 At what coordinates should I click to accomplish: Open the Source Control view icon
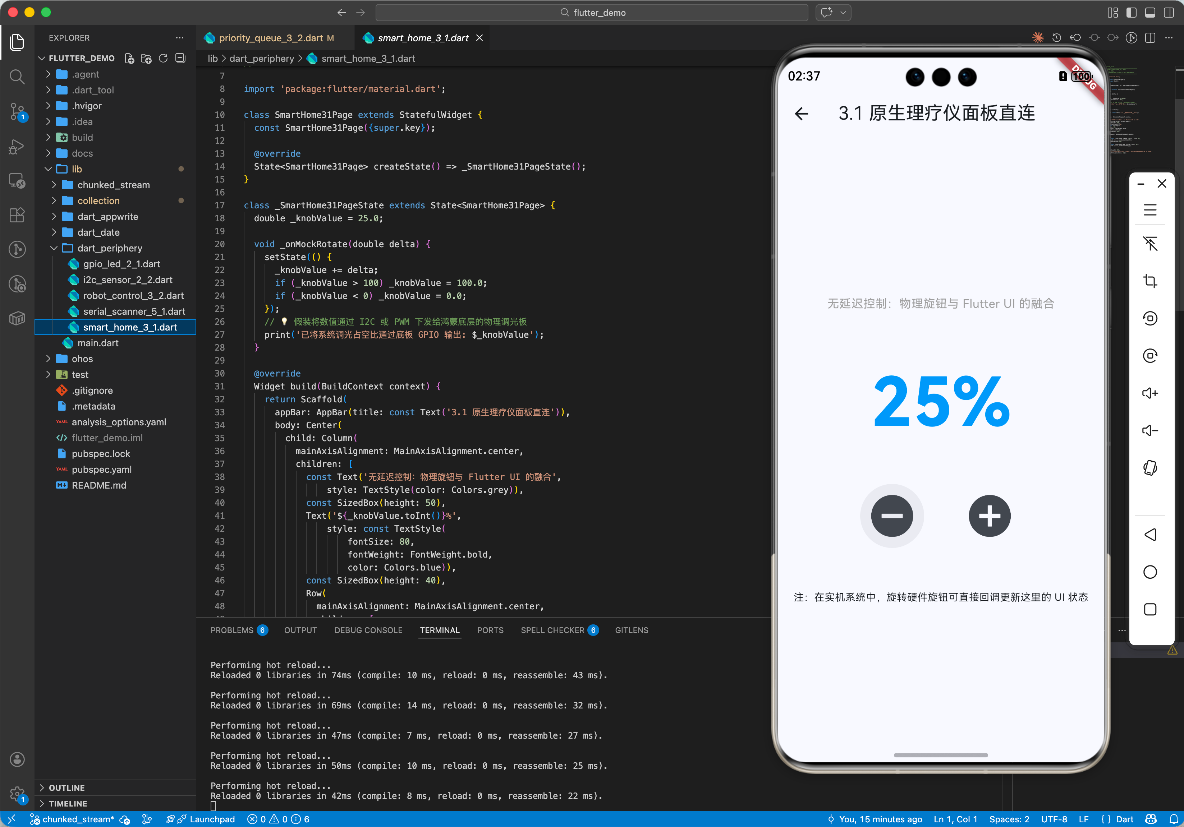point(17,111)
